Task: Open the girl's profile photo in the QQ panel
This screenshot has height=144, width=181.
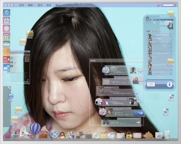Action: point(170,26)
